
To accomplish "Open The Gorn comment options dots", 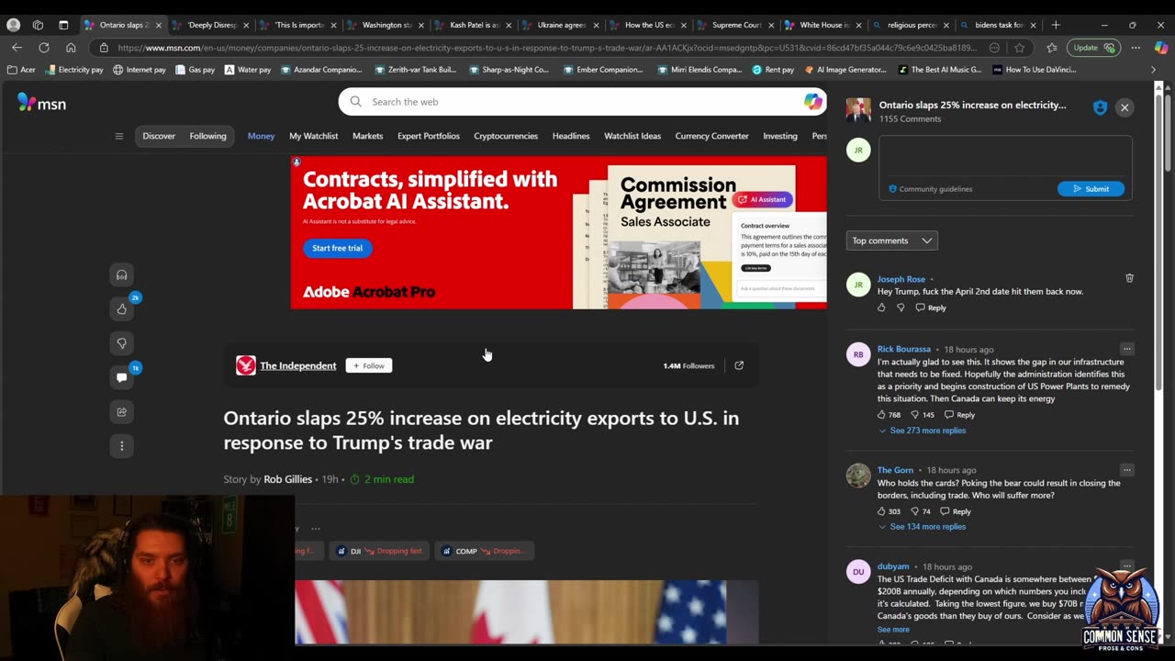I will (x=1126, y=470).
